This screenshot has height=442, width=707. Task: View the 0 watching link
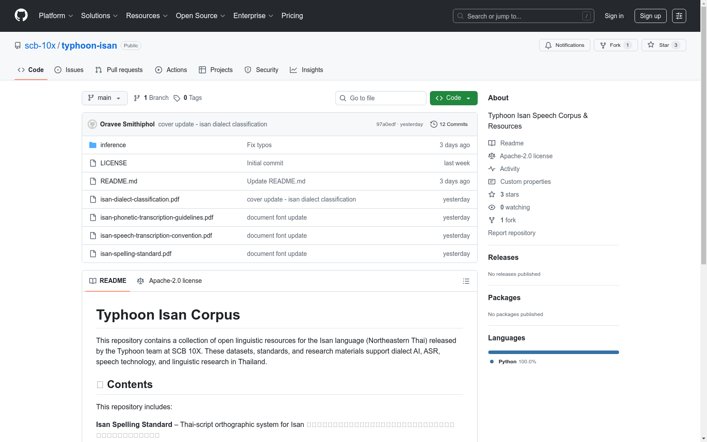coord(509,207)
